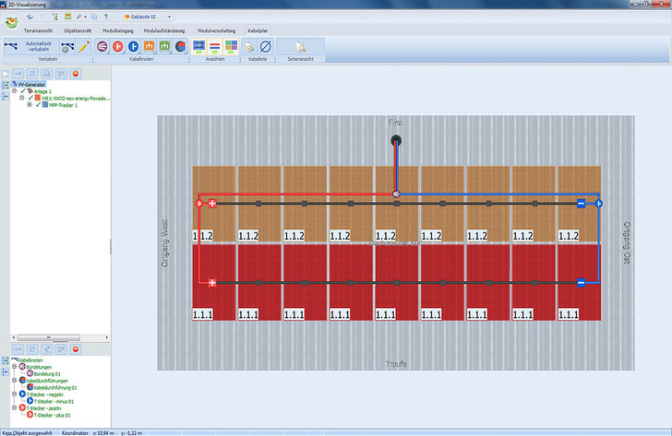Click the green help question mark icon
672x436 pixels.
pyautogui.click(x=108, y=16)
